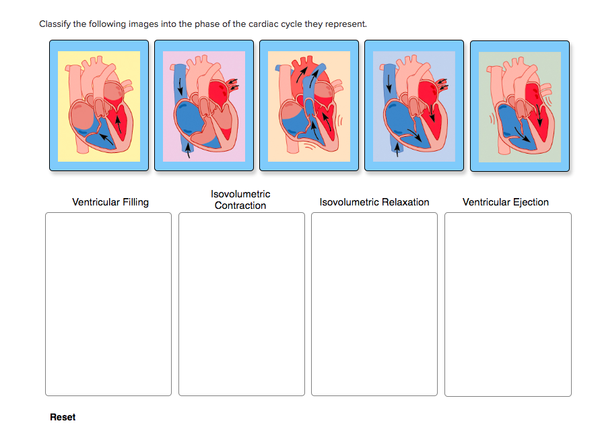Select the lavender-blue background heart image card

[x=414, y=106]
